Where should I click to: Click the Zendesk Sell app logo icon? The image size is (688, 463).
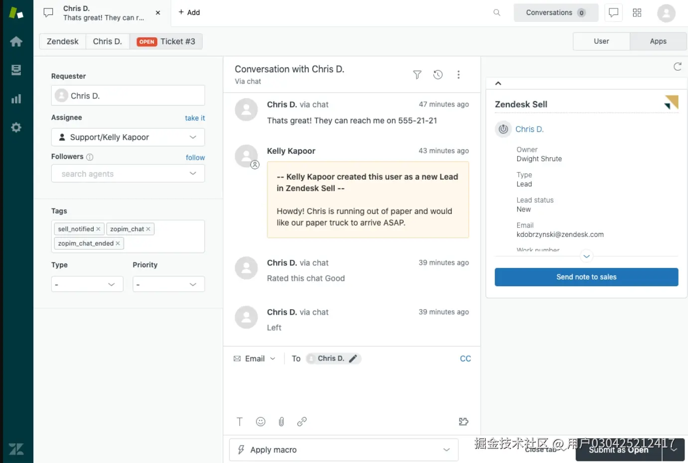coord(671,102)
